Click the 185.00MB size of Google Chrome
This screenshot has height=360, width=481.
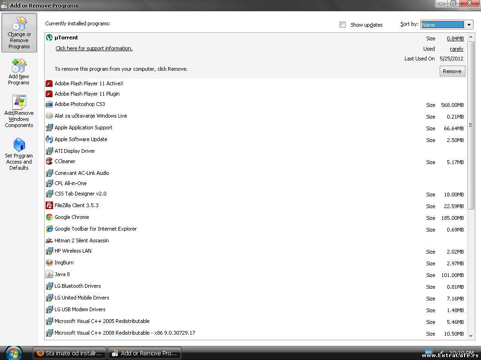coord(452,218)
